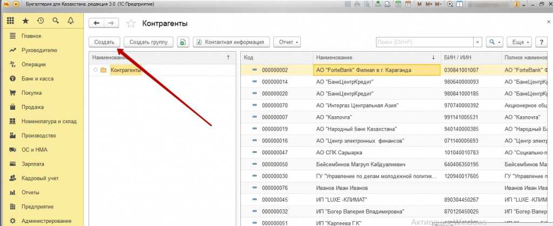Open the Руководителю section
The height and width of the screenshot is (226, 553).
[39, 50]
